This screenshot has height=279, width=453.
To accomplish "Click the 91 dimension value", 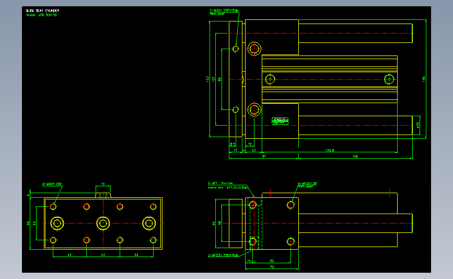I will pos(264,157).
